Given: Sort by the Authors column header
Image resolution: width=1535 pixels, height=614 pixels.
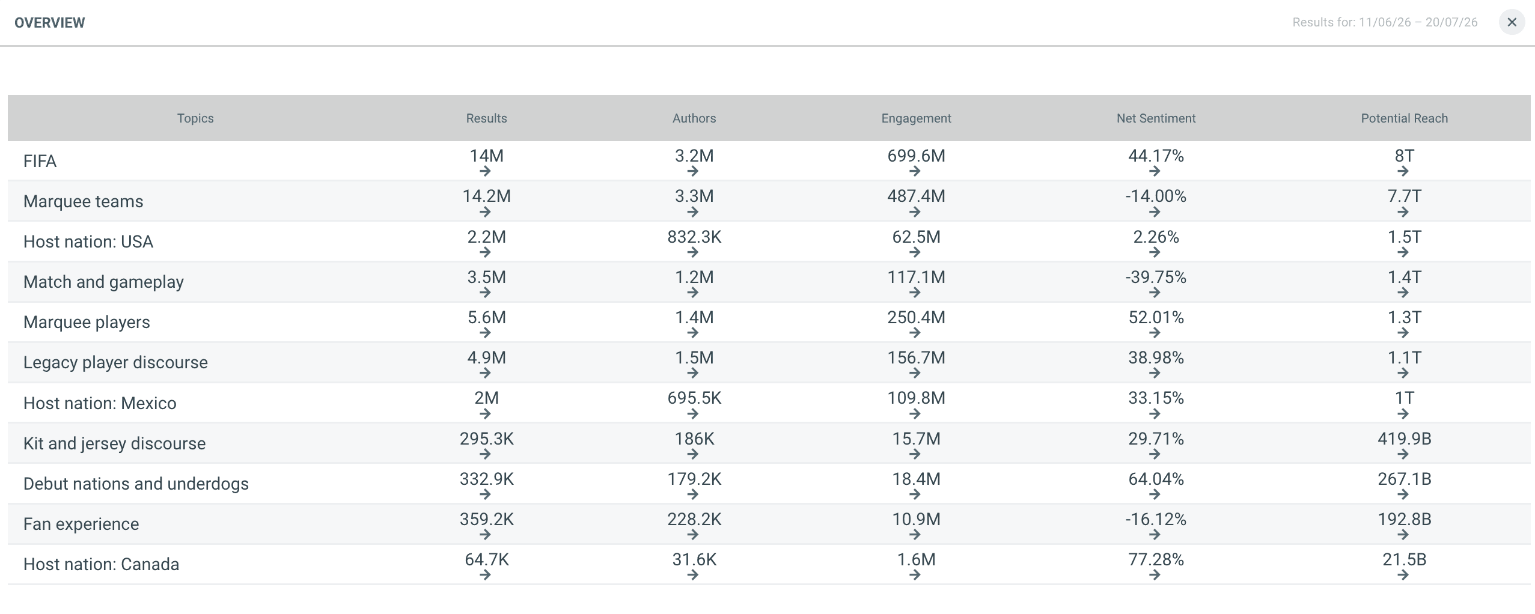Looking at the screenshot, I should 694,118.
